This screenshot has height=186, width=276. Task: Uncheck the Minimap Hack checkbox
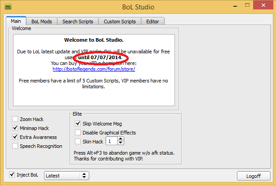tap(15, 128)
